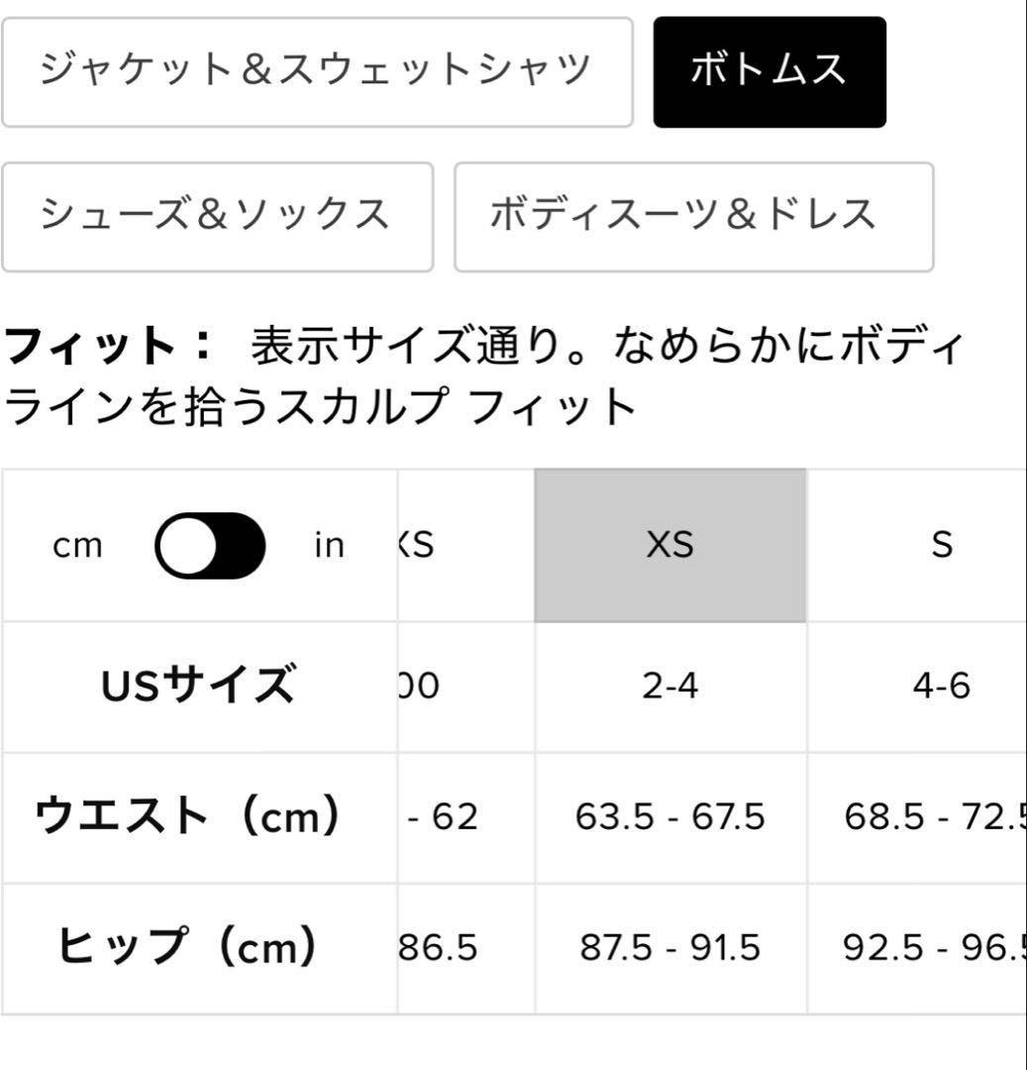The height and width of the screenshot is (1070, 1027).
Task: Click the hip value 87.5 - 91.5
Action: tap(670, 948)
